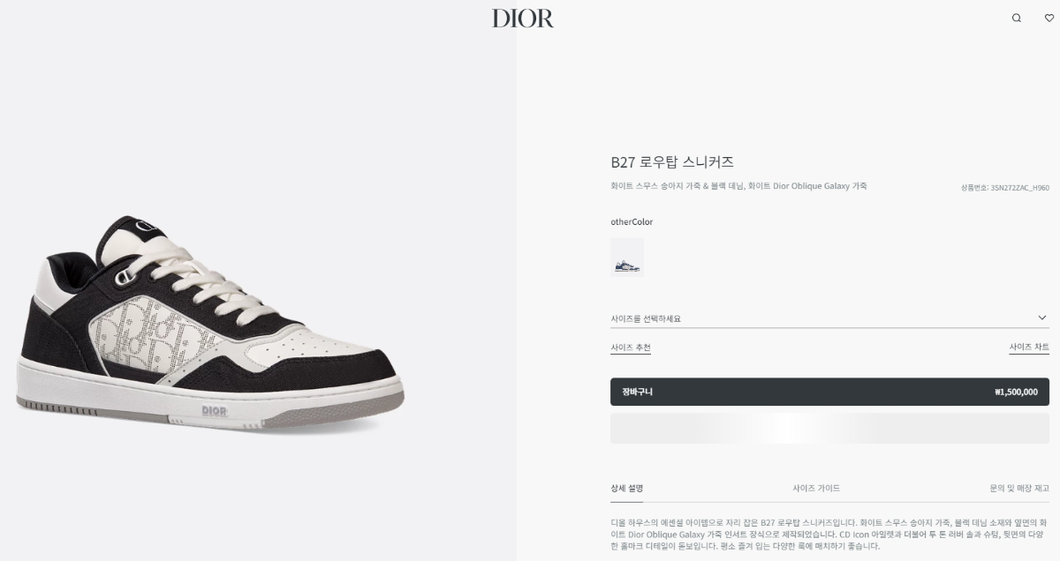
Task: Select the otherColor sneaker thumbnail
Action: click(627, 258)
